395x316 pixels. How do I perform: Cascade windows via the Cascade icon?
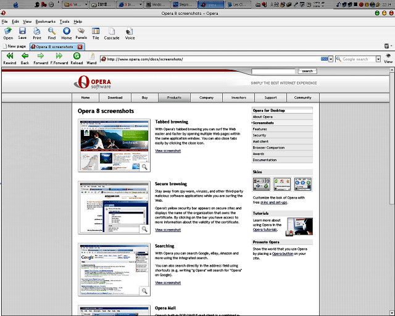click(x=112, y=31)
